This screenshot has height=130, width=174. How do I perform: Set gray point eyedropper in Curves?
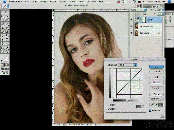pyautogui.click(x=156, y=105)
